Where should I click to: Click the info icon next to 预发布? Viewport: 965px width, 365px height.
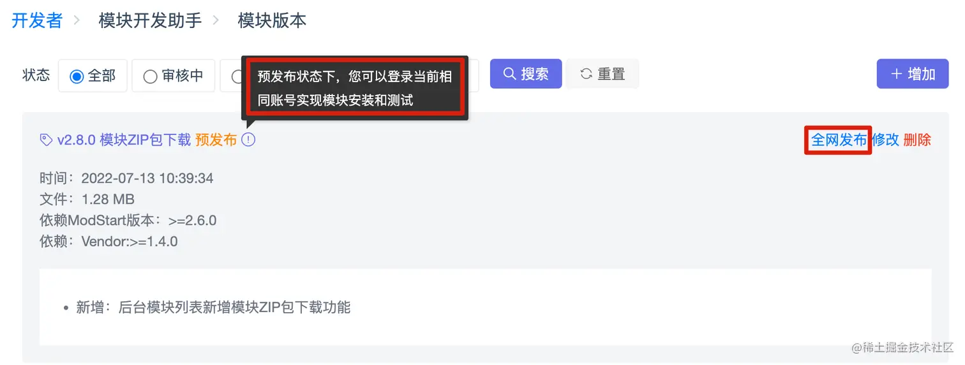(x=248, y=140)
